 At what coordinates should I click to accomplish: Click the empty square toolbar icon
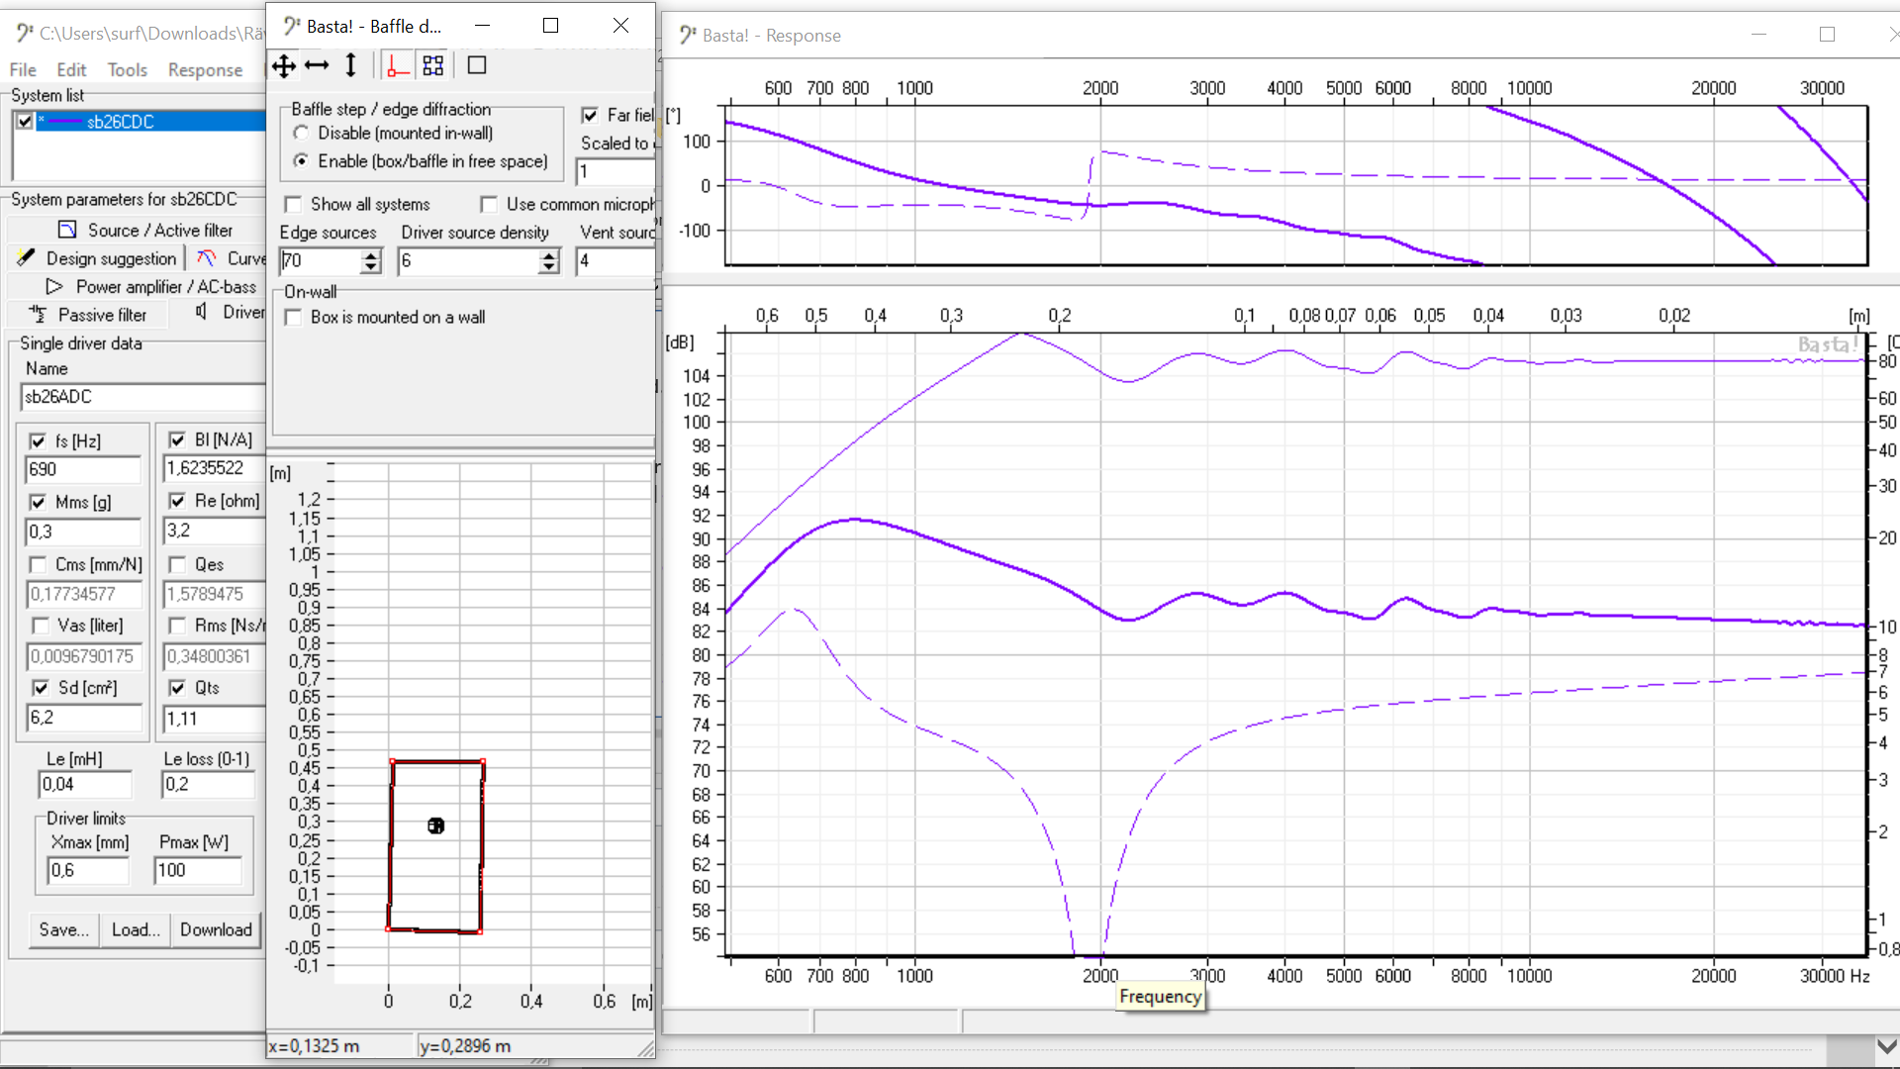477,66
